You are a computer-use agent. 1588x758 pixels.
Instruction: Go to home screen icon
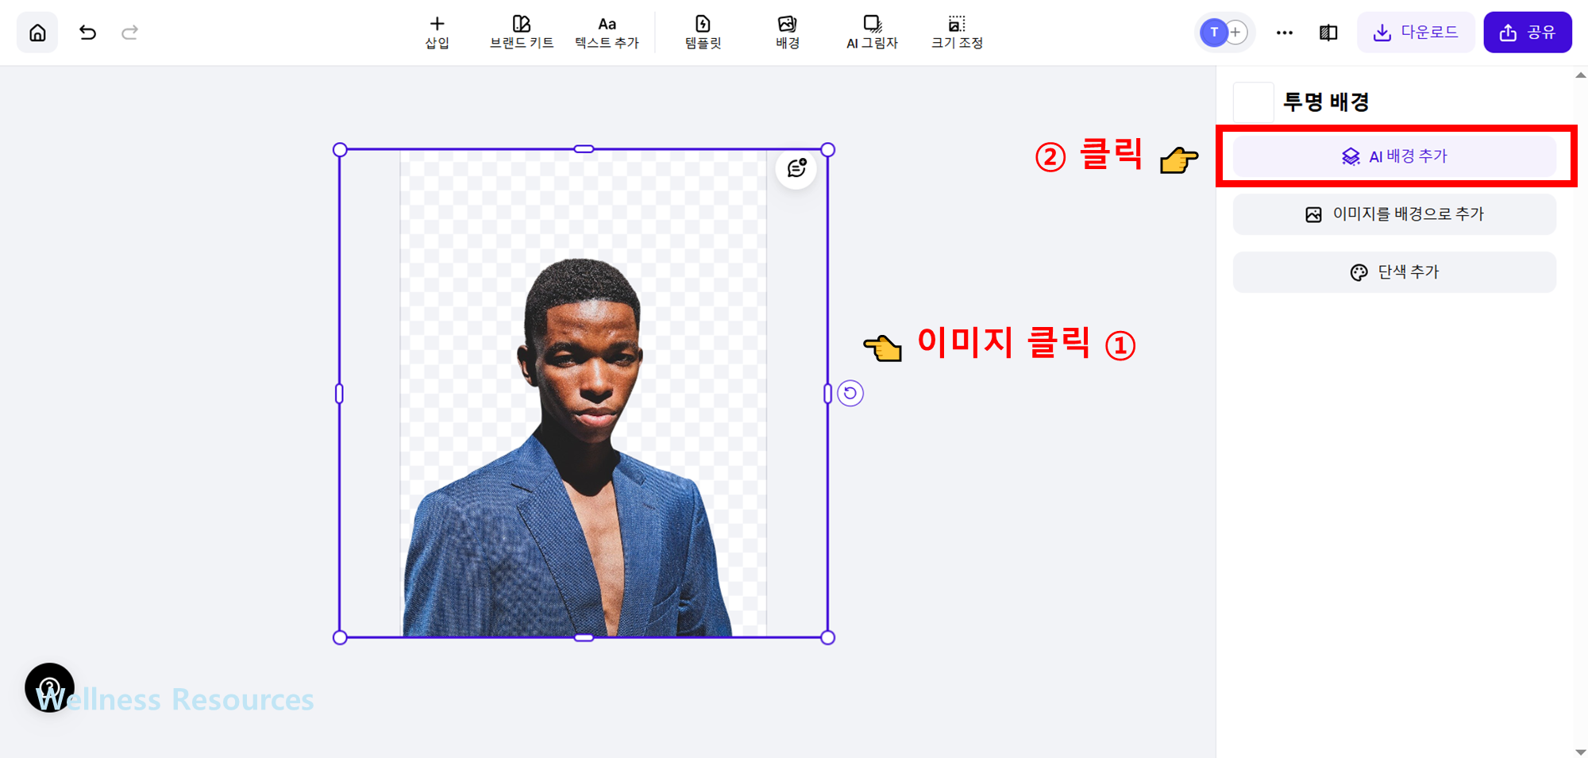(37, 33)
